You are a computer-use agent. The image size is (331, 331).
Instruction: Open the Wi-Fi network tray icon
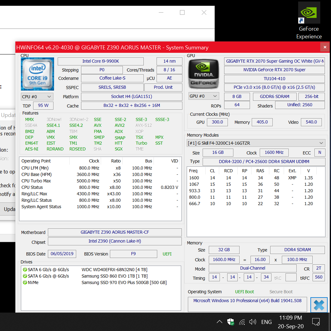click(x=242, y=322)
